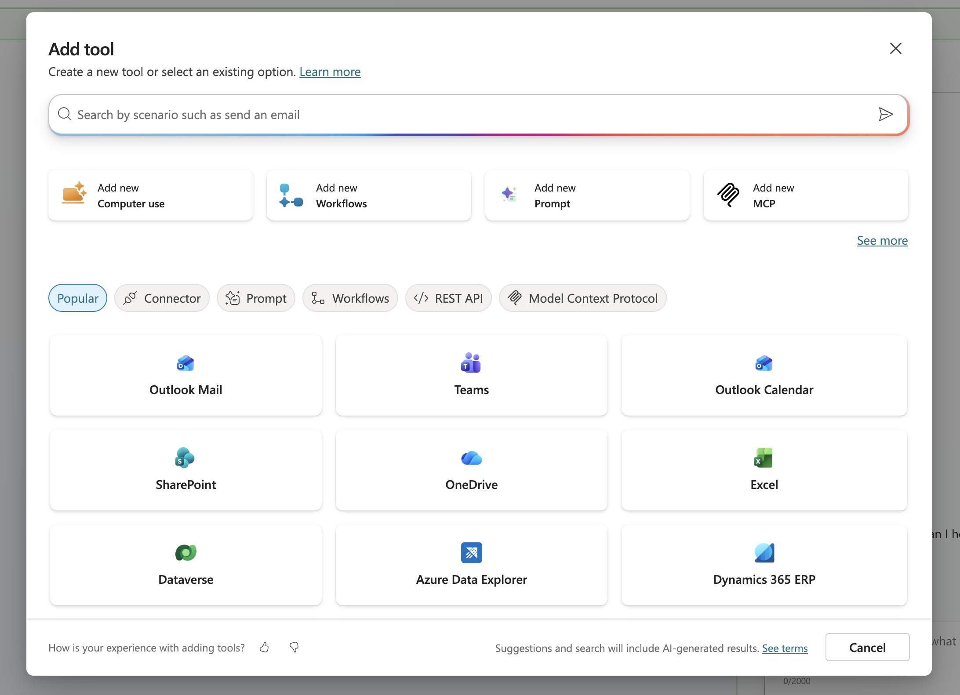Switch to the Workflows filter
Image resolution: width=960 pixels, height=695 pixels.
coord(350,298)
